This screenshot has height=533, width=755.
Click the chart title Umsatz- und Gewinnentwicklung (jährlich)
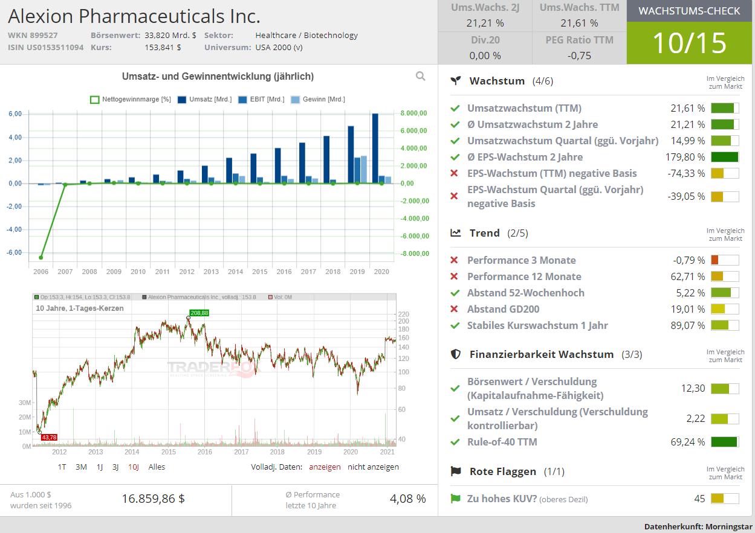click(218, 76)
